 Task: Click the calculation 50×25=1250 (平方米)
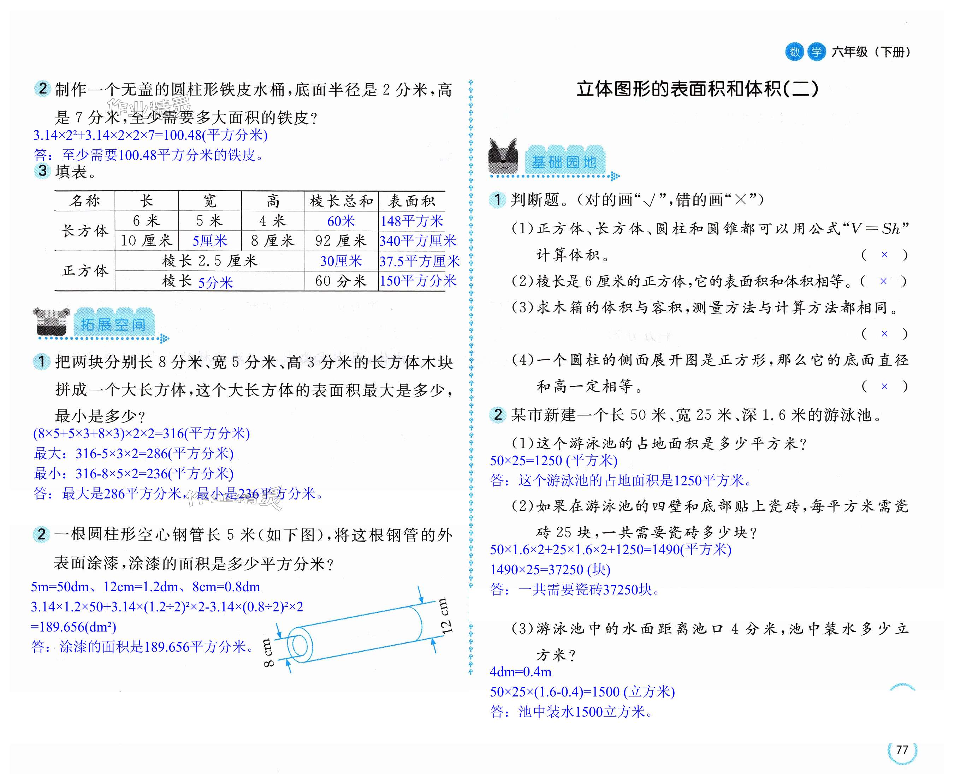[x=553, y=461]
